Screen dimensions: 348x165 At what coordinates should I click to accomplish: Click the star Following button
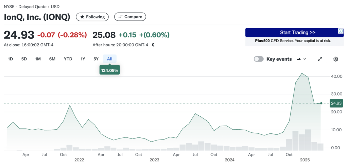[92, 17]
